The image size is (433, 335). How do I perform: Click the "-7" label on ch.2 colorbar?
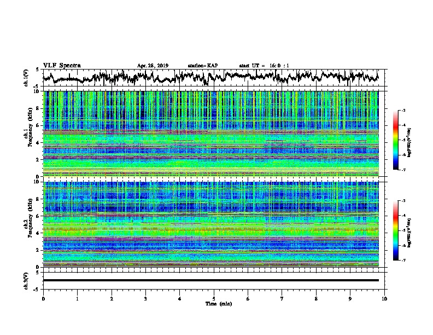(403, 261)
